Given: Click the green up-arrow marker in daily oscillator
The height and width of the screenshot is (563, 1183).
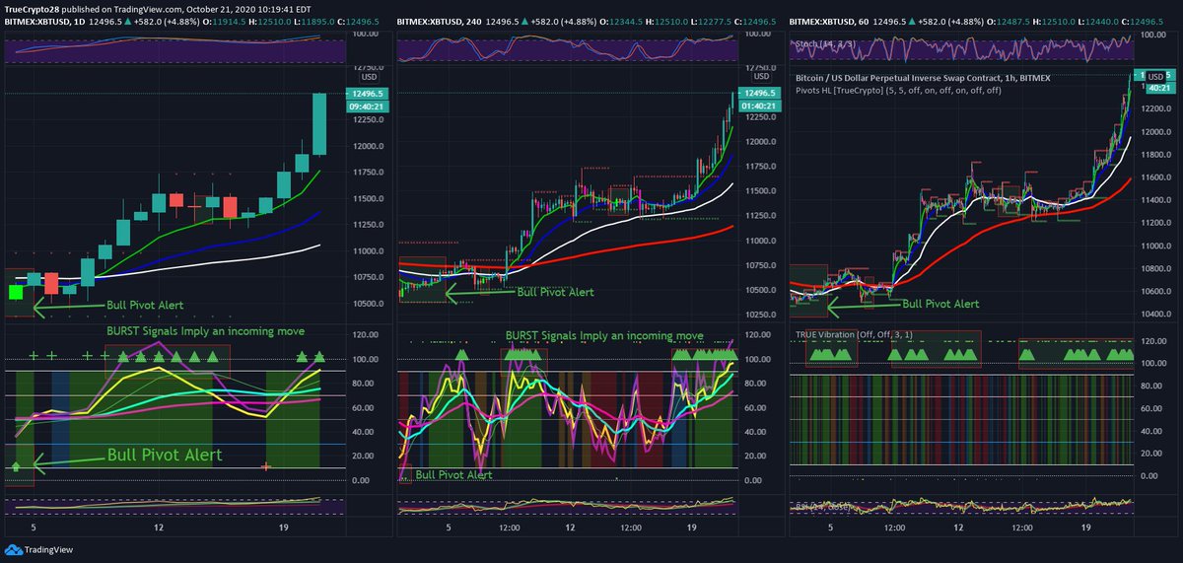Looking at the screenshot, I should coord(16,465).
